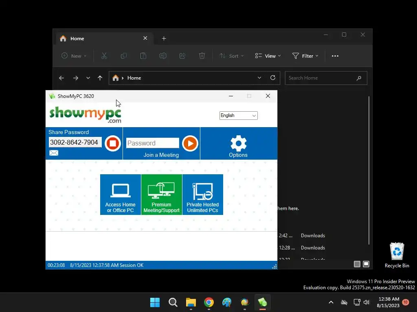
Task: Refresh the Home folder
Action: tap(273, 78)
